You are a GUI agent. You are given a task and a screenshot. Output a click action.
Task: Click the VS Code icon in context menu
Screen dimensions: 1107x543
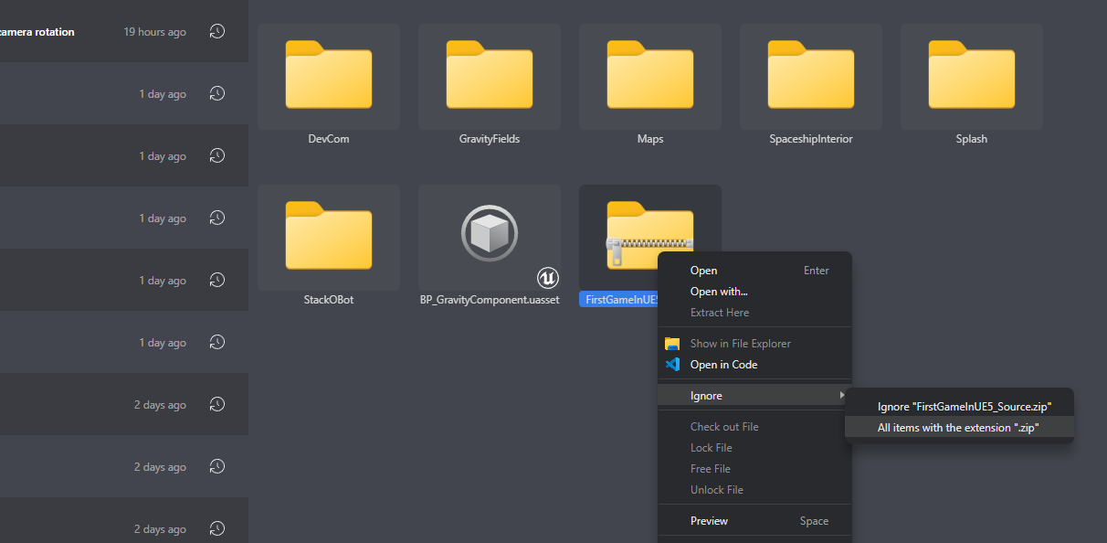coord(673,365)
